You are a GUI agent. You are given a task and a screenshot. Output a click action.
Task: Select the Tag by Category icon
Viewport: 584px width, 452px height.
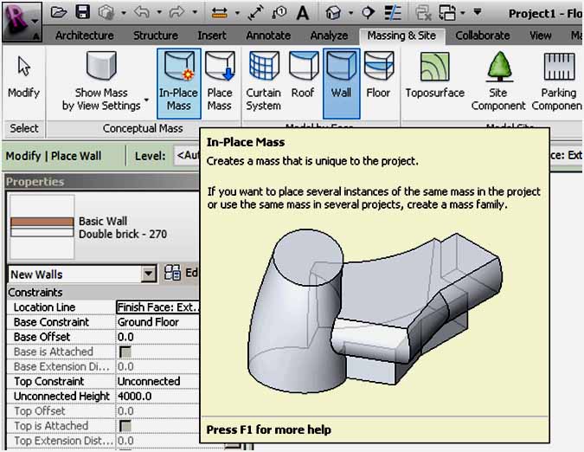(279, 13)
